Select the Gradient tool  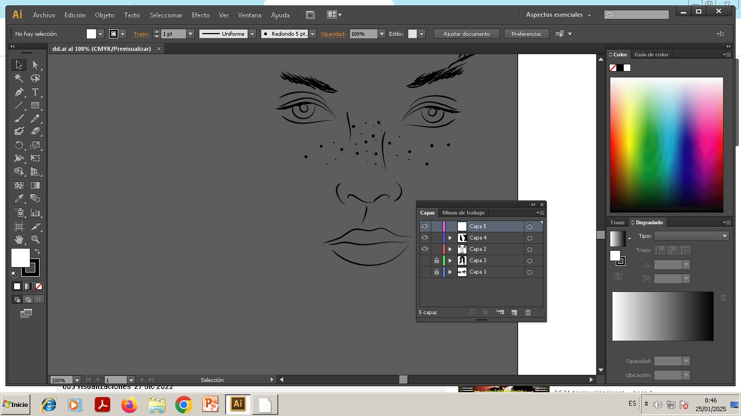tap(35, 185)
